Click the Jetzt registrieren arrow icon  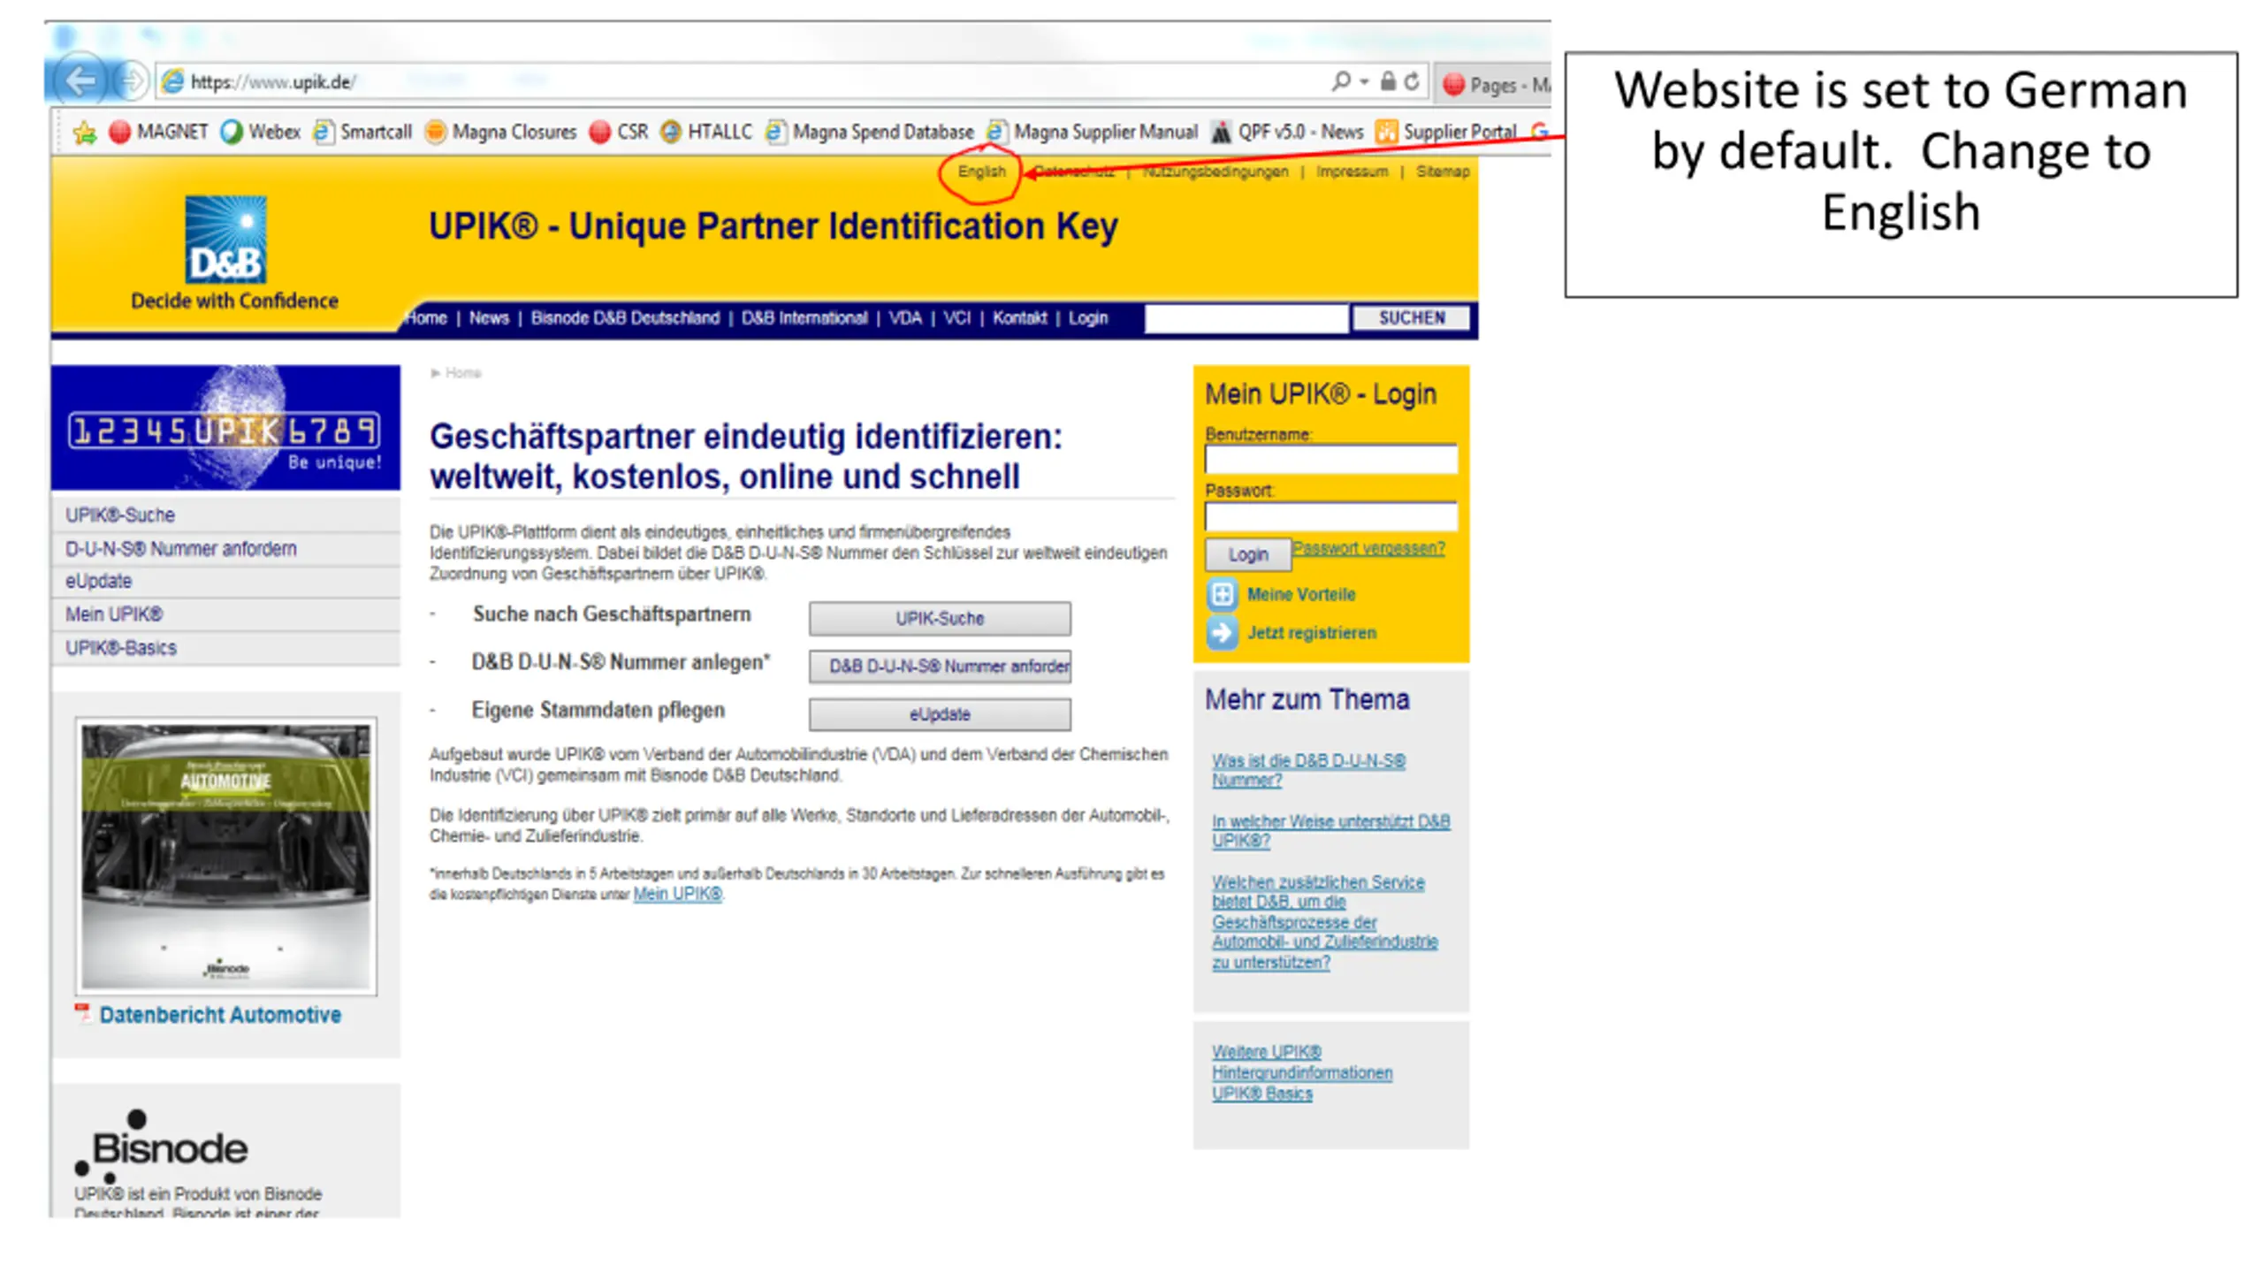coord(1222,633)
